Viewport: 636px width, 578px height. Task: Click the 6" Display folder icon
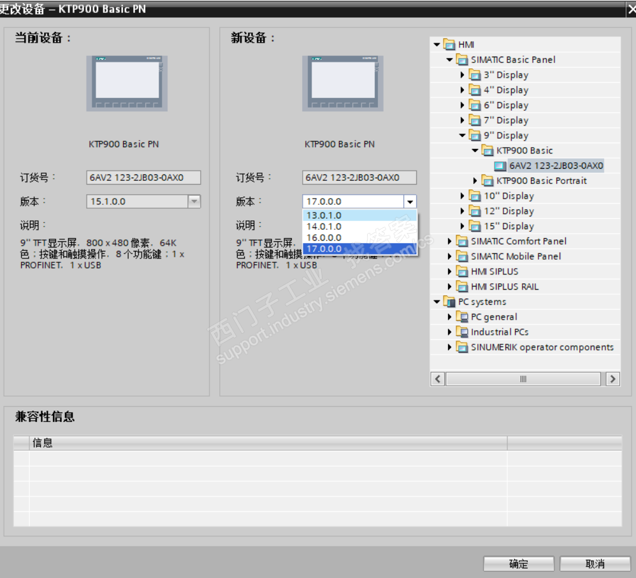point(475,105)
